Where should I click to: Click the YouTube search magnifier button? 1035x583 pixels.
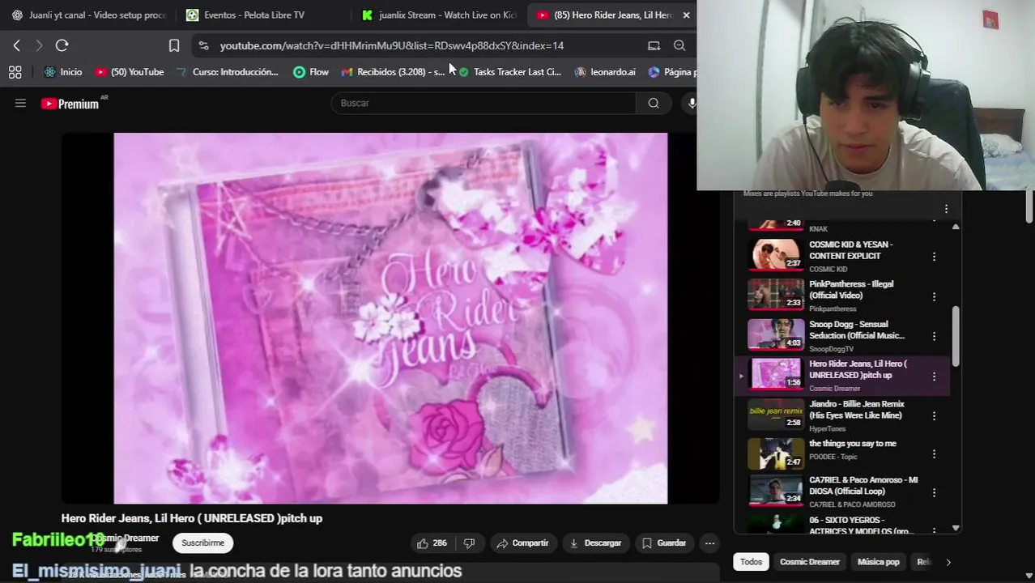(654, 103)
